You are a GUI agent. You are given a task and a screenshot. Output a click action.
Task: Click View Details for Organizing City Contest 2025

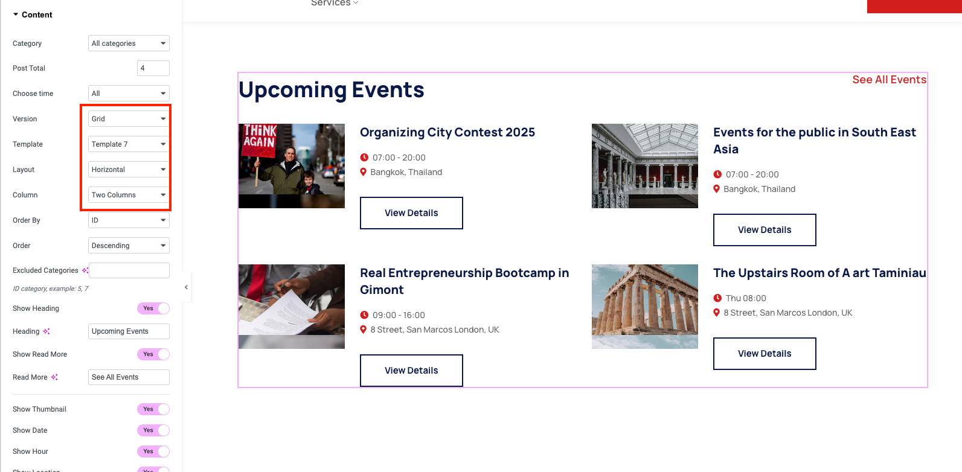pyautogui.click(x=411, y=213)
